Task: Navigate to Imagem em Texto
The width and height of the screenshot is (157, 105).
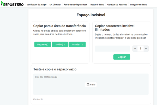Action: coord(138,5)
